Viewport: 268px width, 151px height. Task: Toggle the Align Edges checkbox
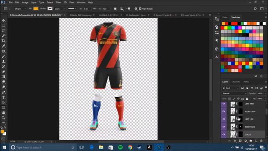pyautogui.click(x=140, y=8)
